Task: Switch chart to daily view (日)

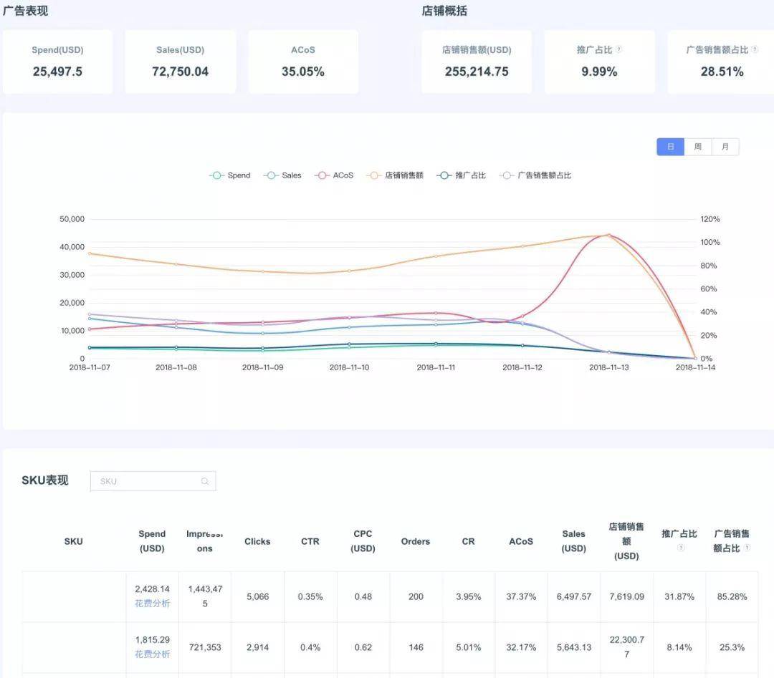Action: (x=670, y=147)
